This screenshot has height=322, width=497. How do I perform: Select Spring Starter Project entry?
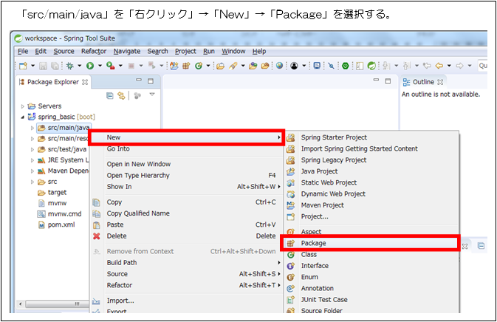click(x=334, y=137)
